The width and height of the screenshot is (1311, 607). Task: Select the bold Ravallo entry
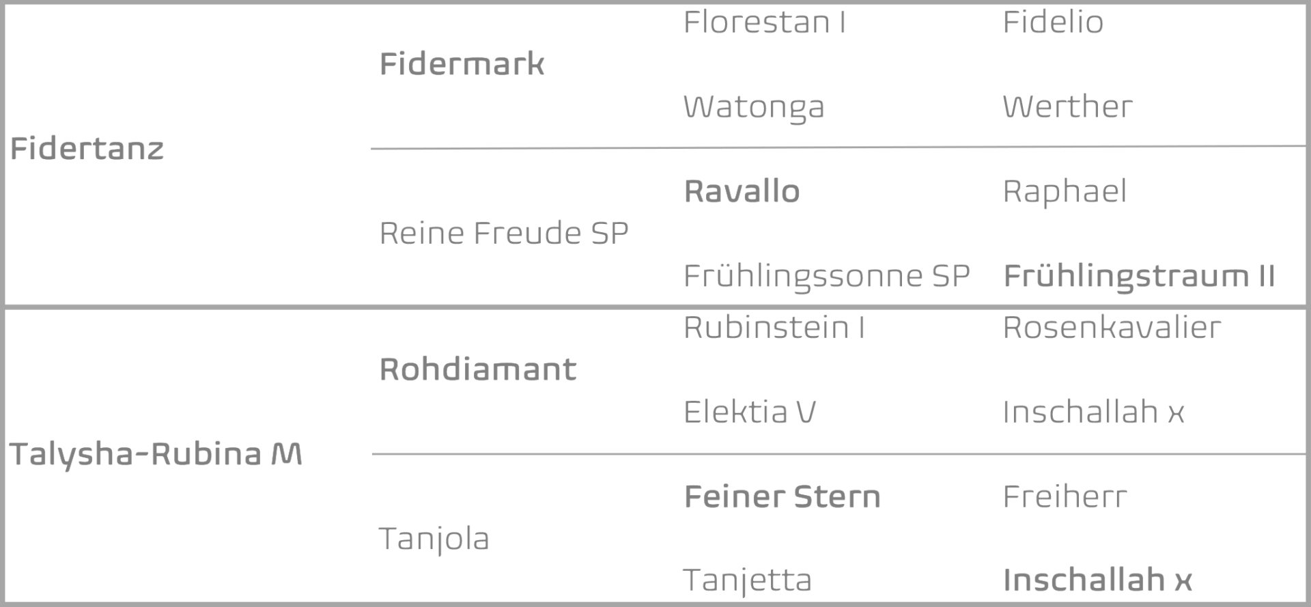[742, 191]
